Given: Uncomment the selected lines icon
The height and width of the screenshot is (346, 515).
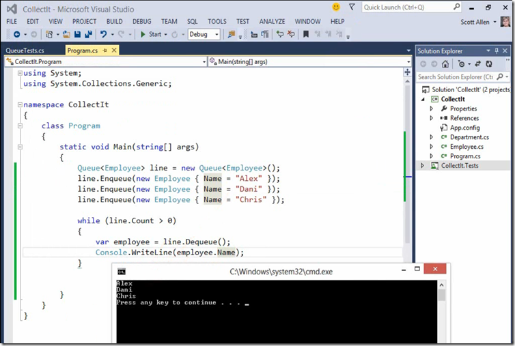Looking at the screenshot, I should 291,34.
